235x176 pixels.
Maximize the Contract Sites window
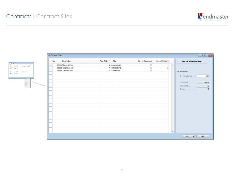point(205,55)
